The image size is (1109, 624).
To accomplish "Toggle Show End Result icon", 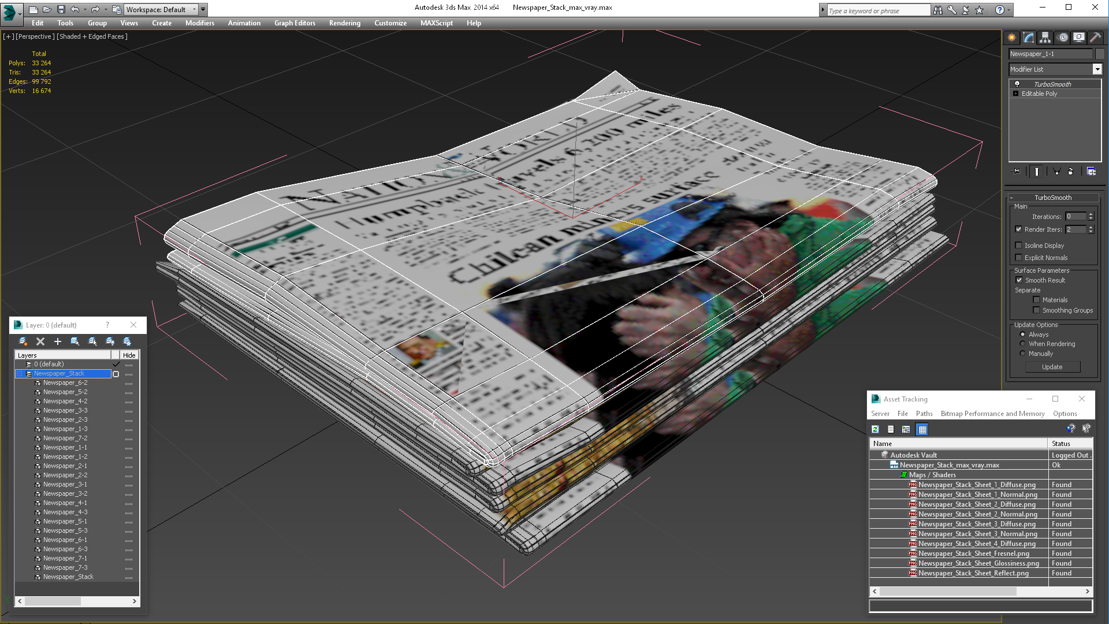I will click(x=1037, y=171).
